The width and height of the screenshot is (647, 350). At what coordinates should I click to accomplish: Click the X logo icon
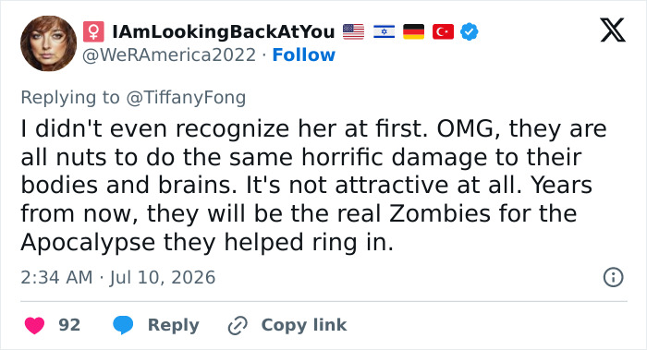pyautogui.click(x=613, y=30)
